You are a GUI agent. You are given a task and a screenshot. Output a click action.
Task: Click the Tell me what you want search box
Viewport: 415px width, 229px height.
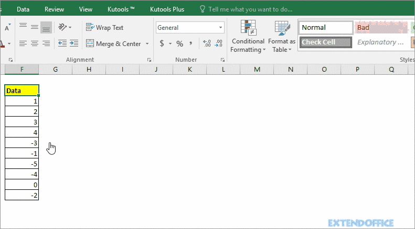(x=250, y=9)
